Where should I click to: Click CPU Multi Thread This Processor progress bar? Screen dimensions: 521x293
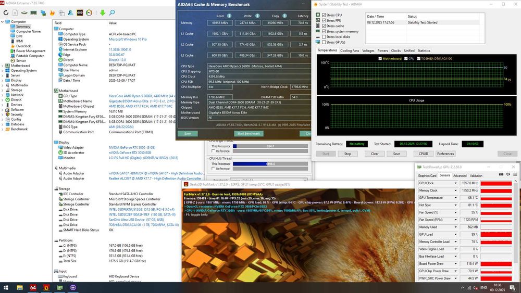click(x=270, y=163)
